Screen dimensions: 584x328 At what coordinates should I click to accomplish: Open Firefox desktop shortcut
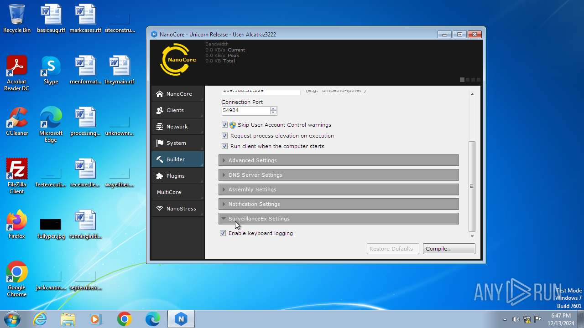pyautogui.click(x=17, y=225)
